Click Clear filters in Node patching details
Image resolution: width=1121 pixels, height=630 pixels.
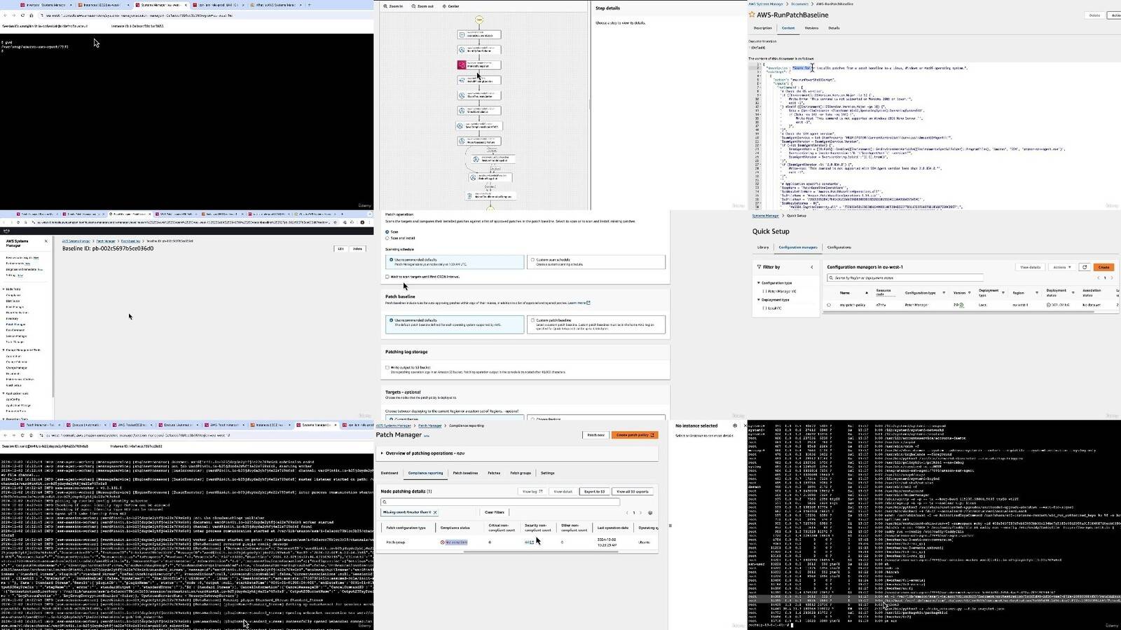click(495, 512)
